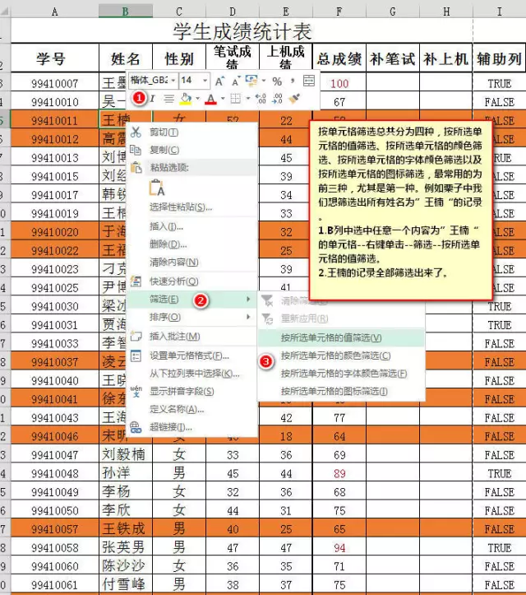The width and height of the screenshot is (526, 595).
Task: Choose 插入 from context menu
Action: pyautogui.click(x=166, y=226)
